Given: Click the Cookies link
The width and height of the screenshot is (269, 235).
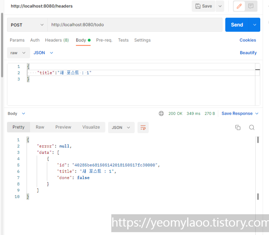Looking at the screenshot, I should (x=248, y=40).
